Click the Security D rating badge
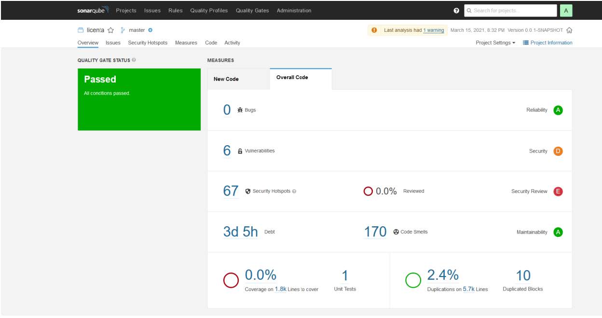Screen dimensions: 602x318 tap(558, 151)
